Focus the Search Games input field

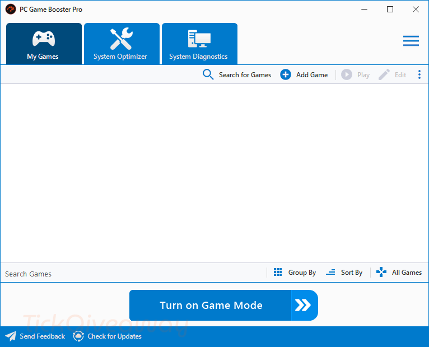tap(133, 274)
